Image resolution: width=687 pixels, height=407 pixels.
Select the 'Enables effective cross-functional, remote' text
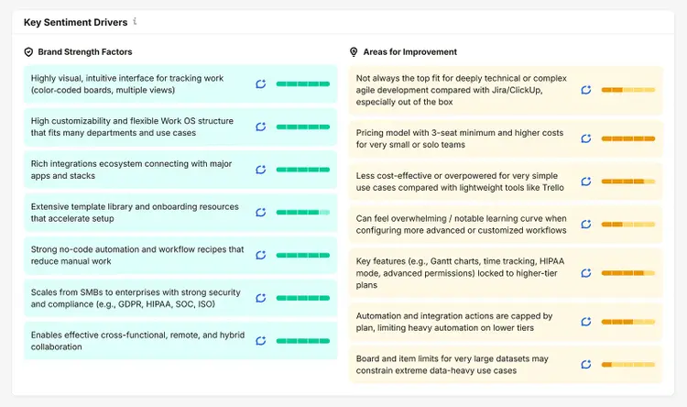(x=115, y=335)
